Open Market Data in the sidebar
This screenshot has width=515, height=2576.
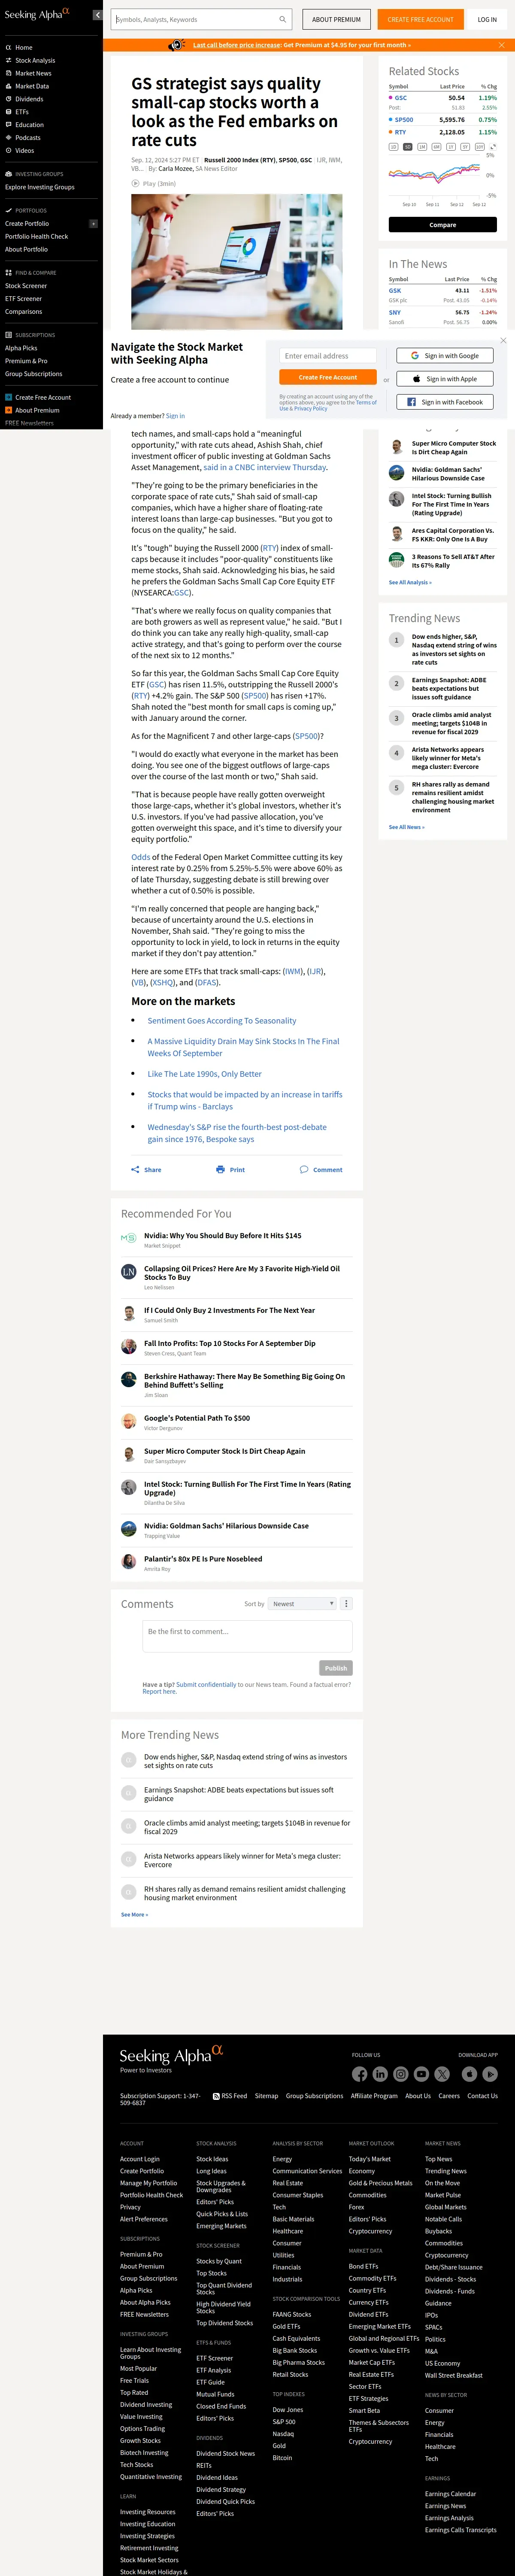[27, 86]
